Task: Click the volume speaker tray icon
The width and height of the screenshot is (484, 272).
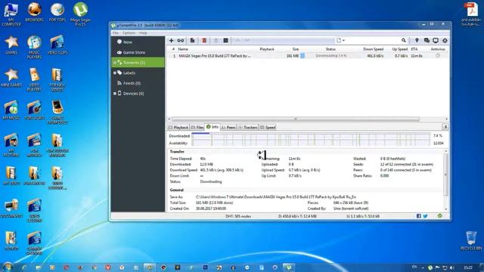Action: (x=452, y=267)
